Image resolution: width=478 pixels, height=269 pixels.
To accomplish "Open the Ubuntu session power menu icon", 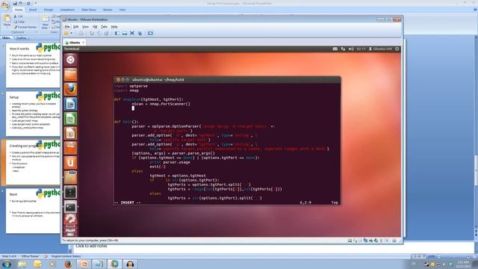I will pyautogui.click(x=397, y=49).
